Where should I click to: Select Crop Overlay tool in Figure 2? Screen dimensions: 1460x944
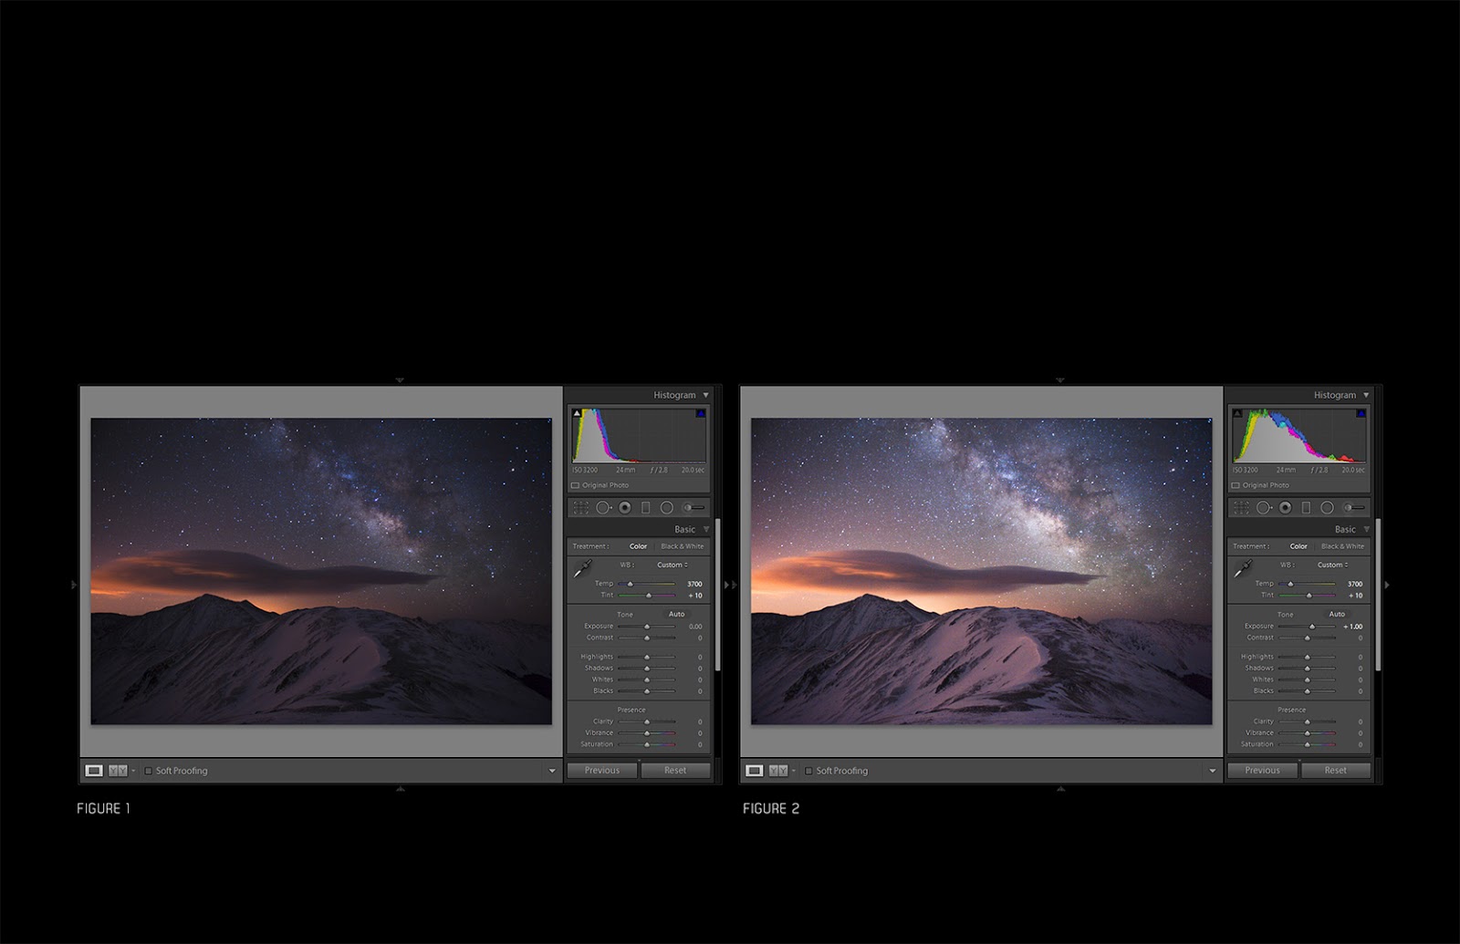[1241, 507]
